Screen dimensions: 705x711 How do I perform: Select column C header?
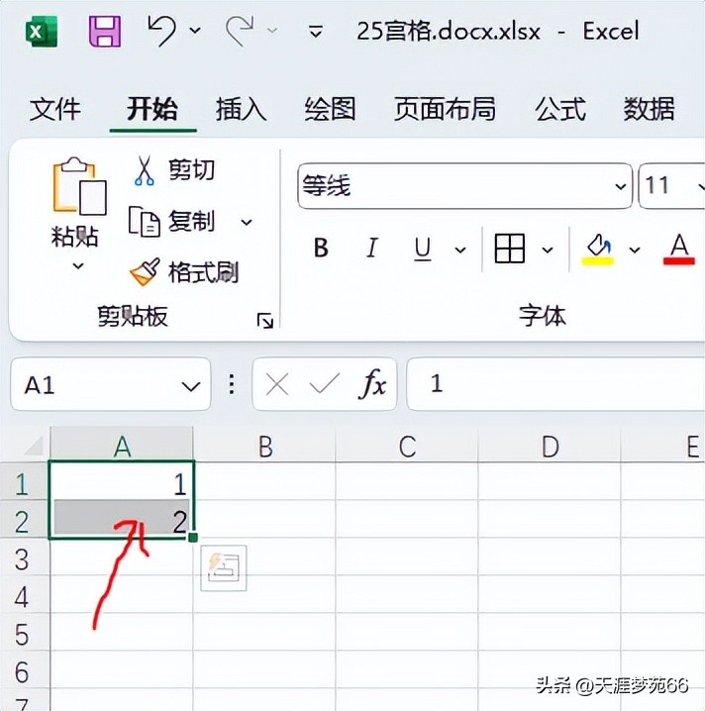pos(407,446)
